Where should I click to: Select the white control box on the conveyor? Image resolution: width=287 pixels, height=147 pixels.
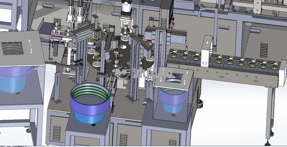pyautogui.click(x=206, y=51)
